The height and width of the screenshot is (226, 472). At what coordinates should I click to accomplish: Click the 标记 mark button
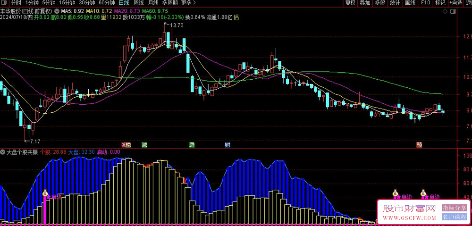pos(440,3)
